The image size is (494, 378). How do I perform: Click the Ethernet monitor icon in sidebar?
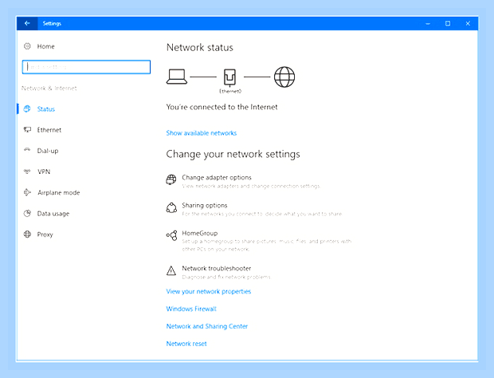click(x=27, y=129)
